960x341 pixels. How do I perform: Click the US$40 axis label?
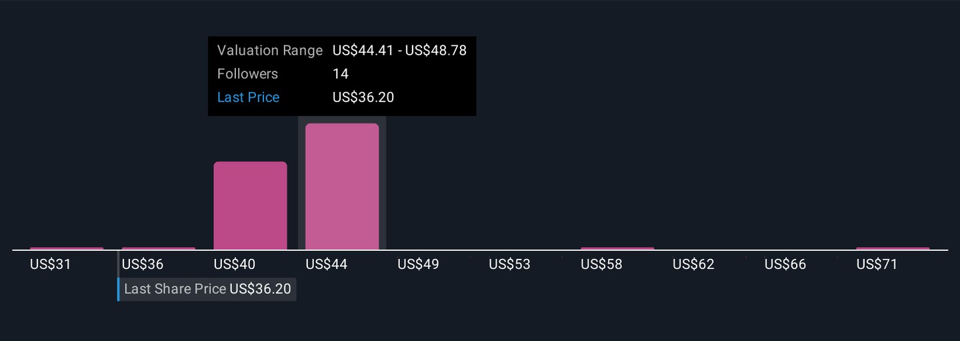click(x=235, y=264)
